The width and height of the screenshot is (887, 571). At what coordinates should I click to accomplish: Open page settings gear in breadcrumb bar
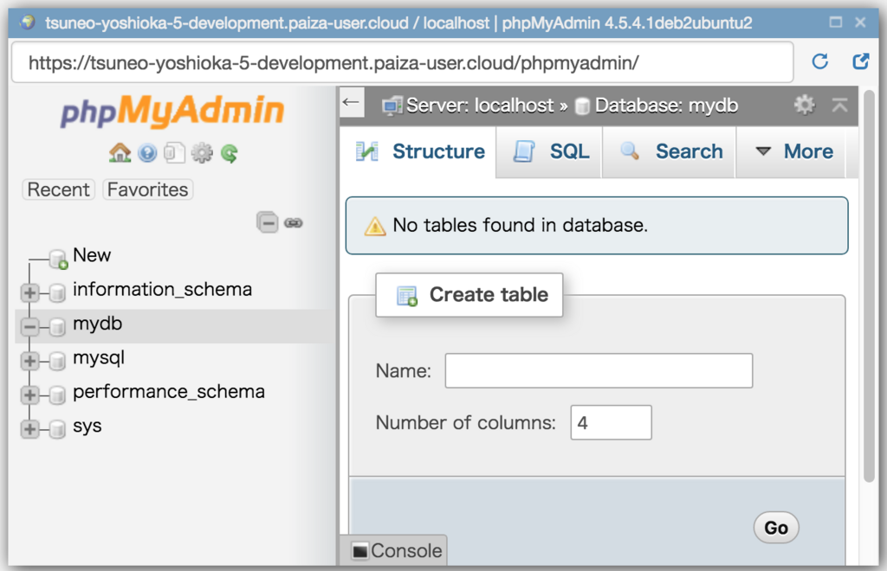click(x=804, y=105)
